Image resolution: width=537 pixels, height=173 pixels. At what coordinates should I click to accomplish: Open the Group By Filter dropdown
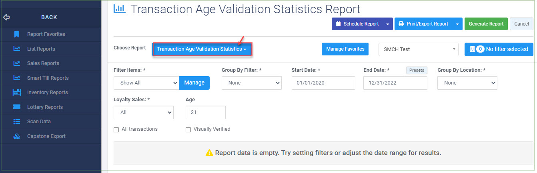point(252,83)
